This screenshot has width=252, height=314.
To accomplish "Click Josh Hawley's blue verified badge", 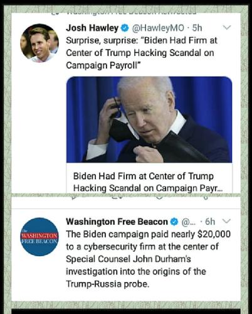I will point(125,28).
